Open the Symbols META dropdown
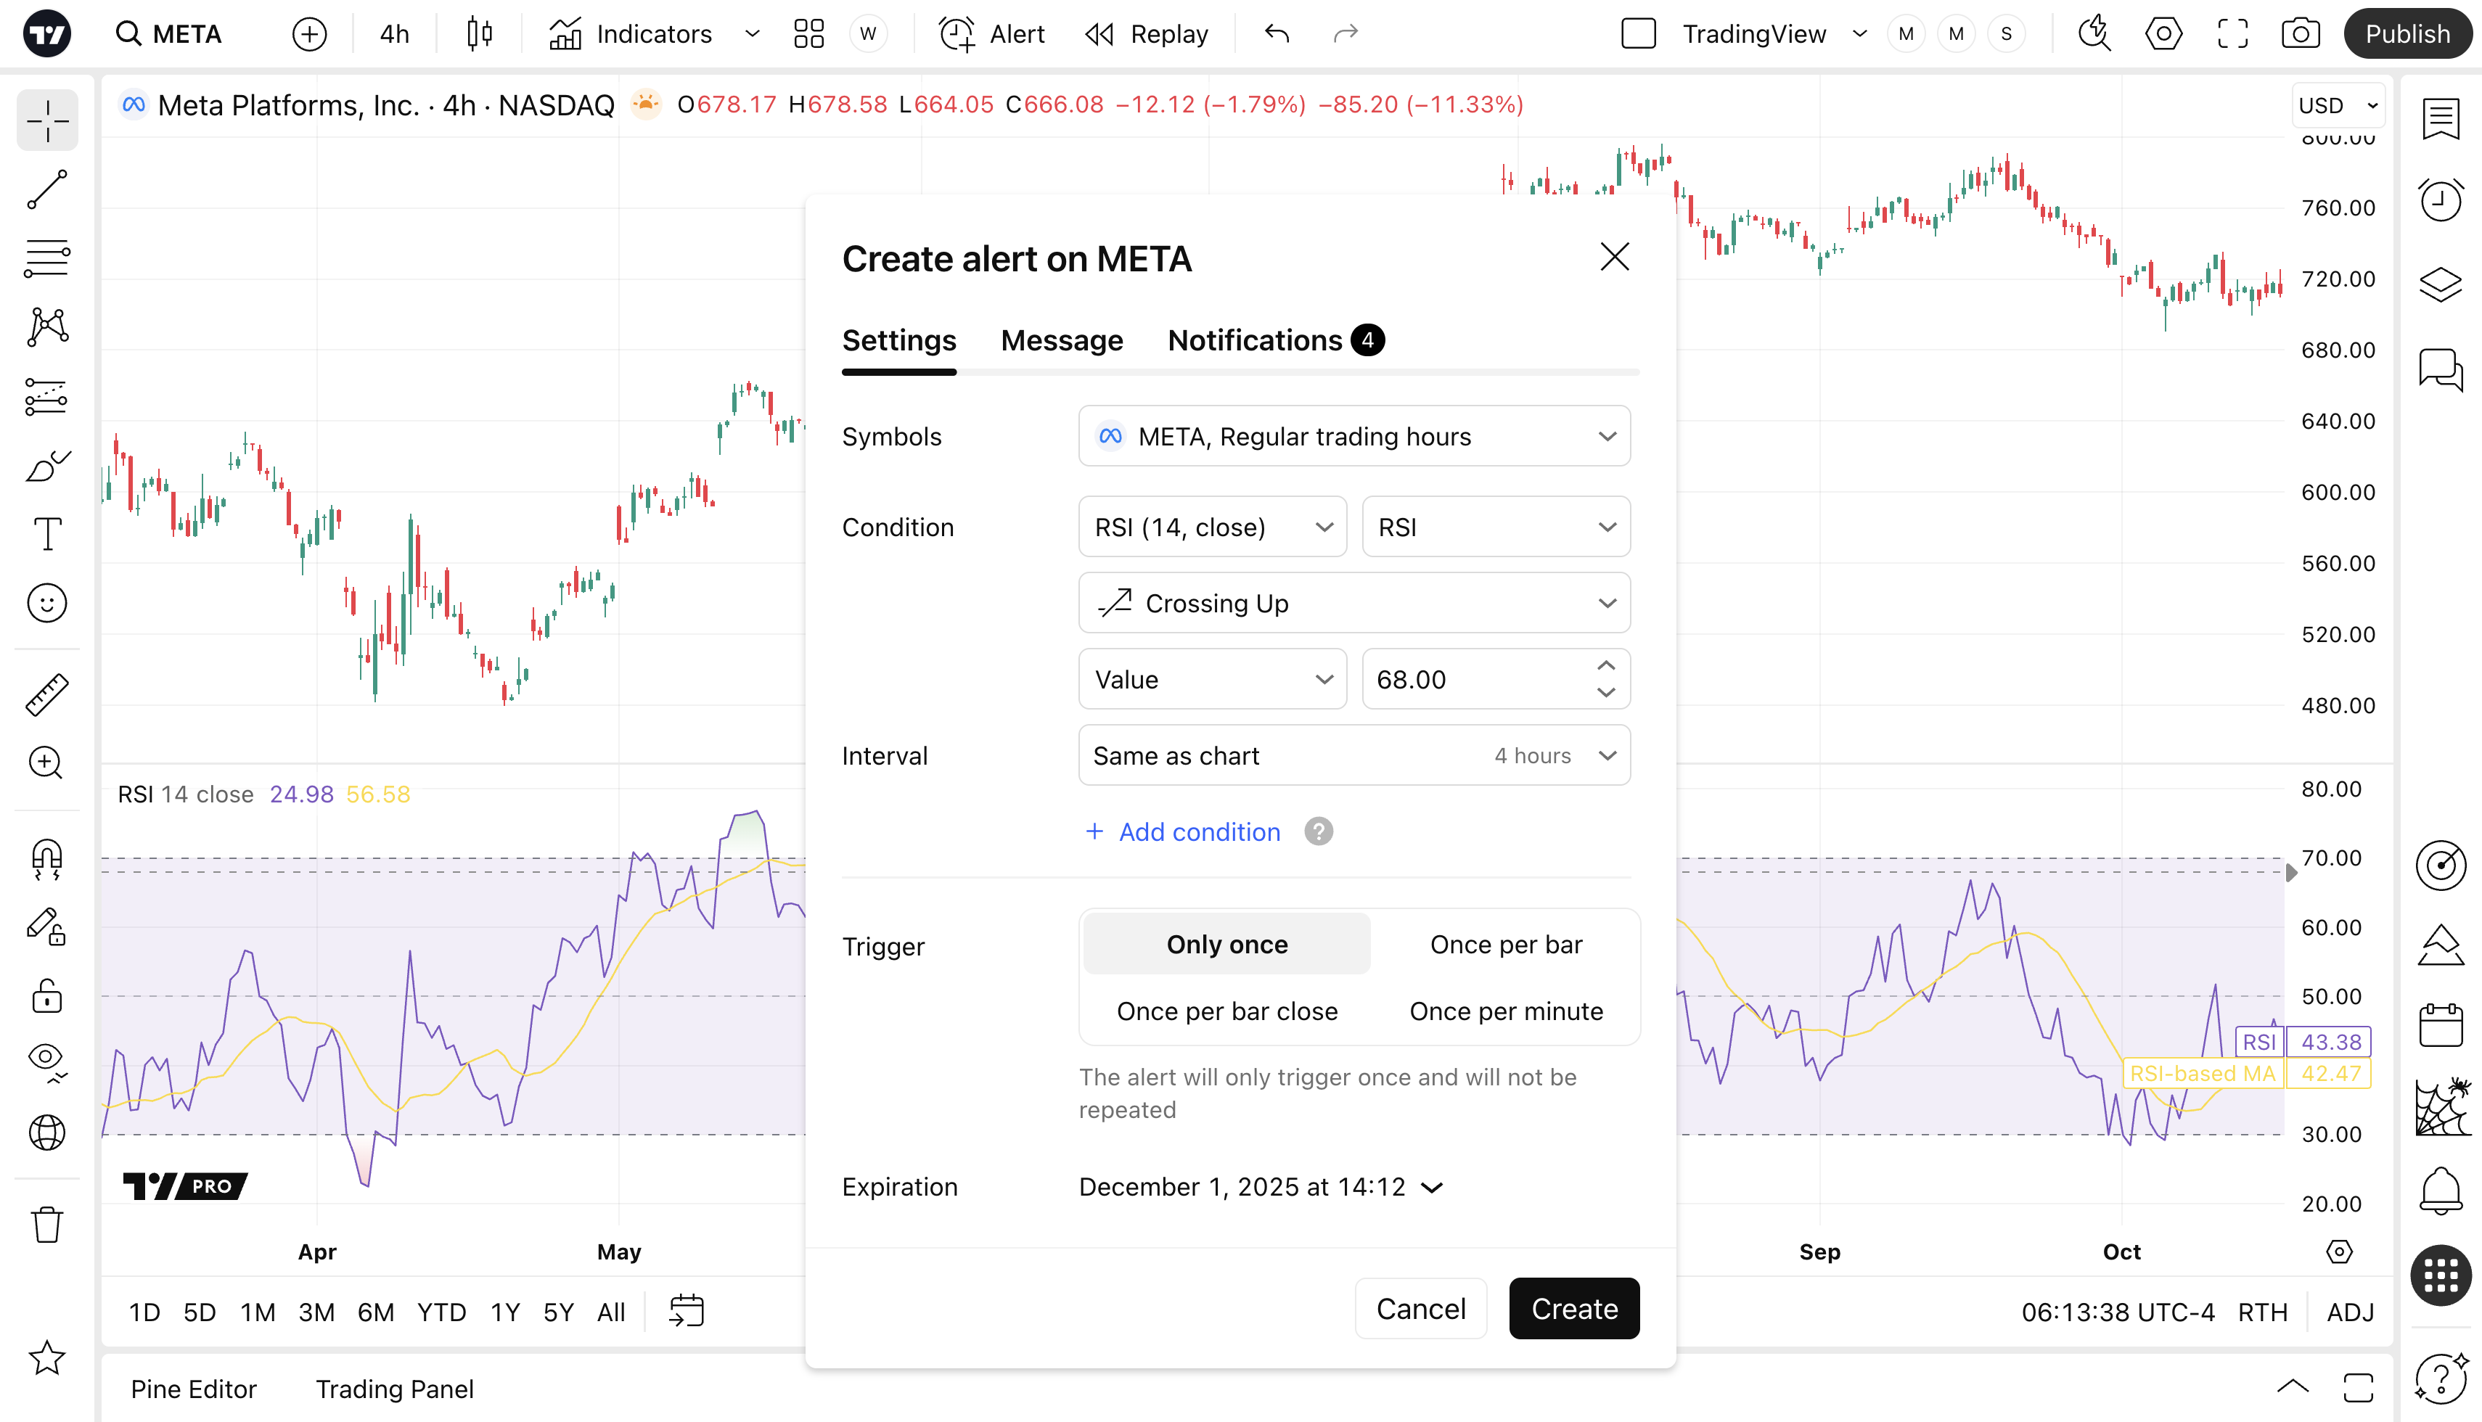 pyautogui.click(x=1353, y=437)
